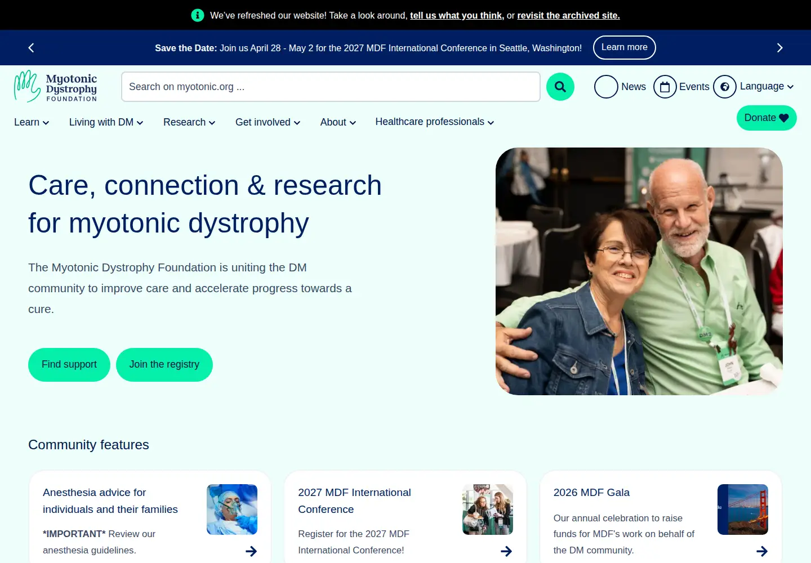Click the Find support button
Image resolution: width=811 pixels, height=563 pixels.
pyautogui.click(x=69, y=365)
